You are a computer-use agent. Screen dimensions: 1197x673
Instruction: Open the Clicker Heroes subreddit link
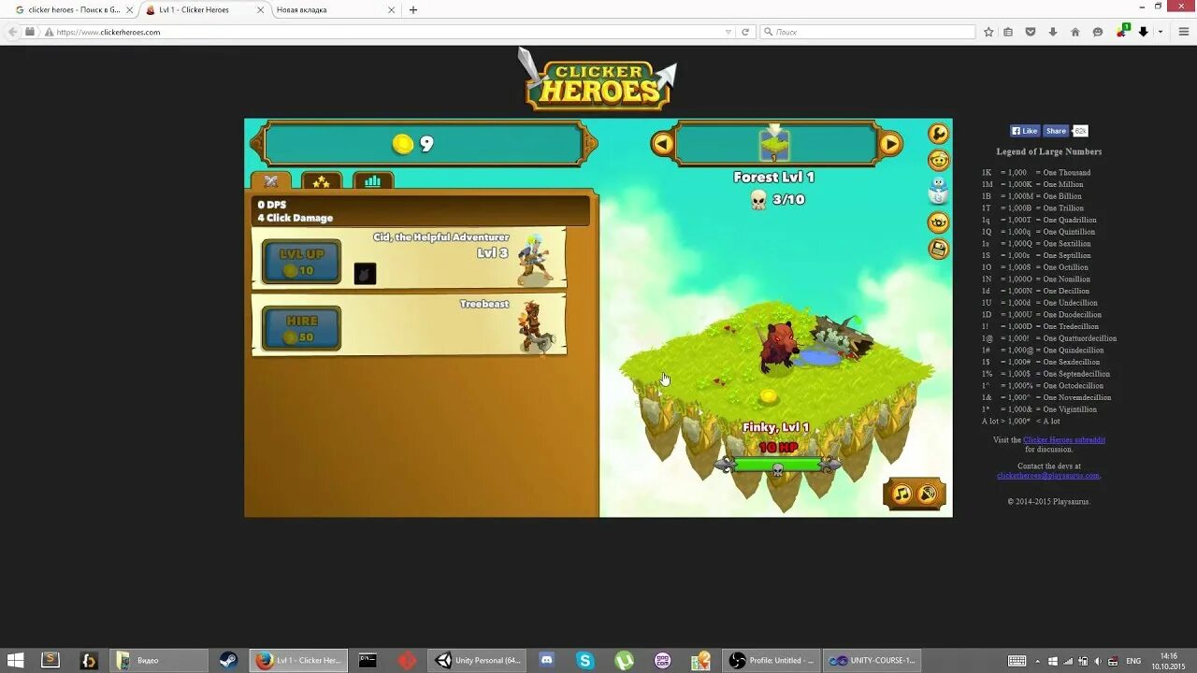point(1064,439)
